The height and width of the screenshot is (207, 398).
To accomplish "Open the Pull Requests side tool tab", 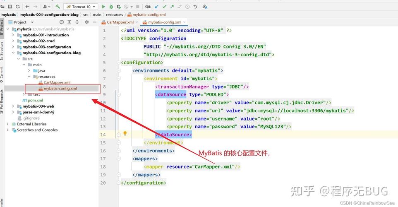I will coord(2,101).
